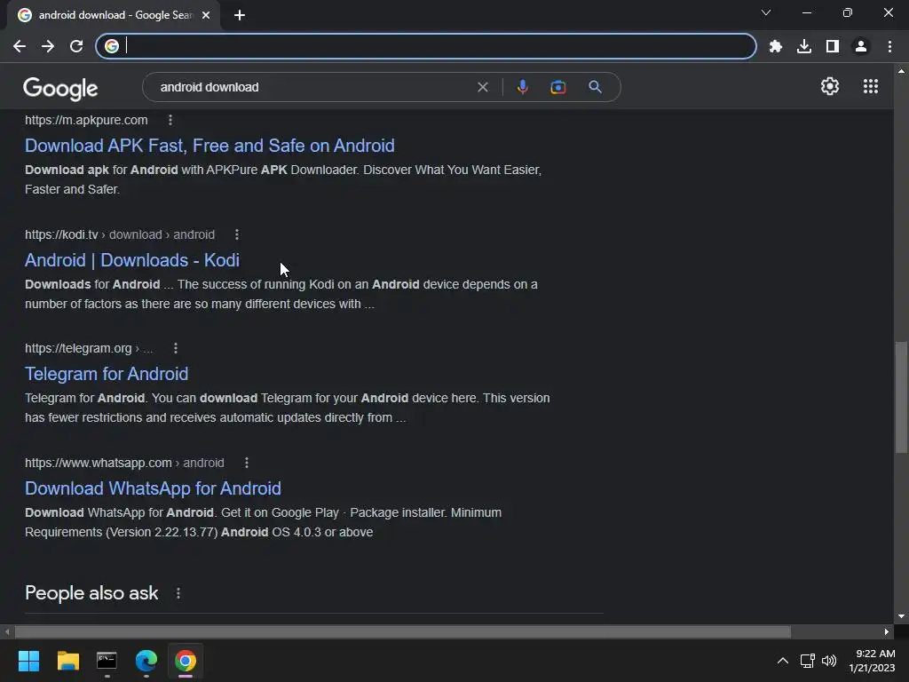909x682 pixels.
Task: Click the page scroll down arrow
Action: coord(901,616)
